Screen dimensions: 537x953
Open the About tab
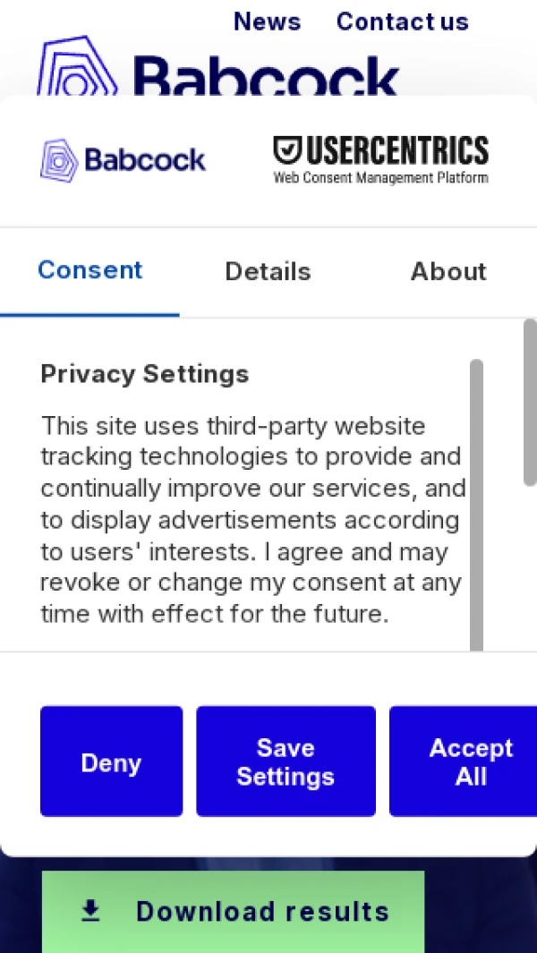448,271
